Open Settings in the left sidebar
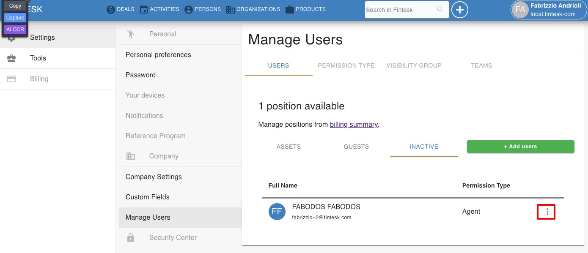 [x=58, y=38]
